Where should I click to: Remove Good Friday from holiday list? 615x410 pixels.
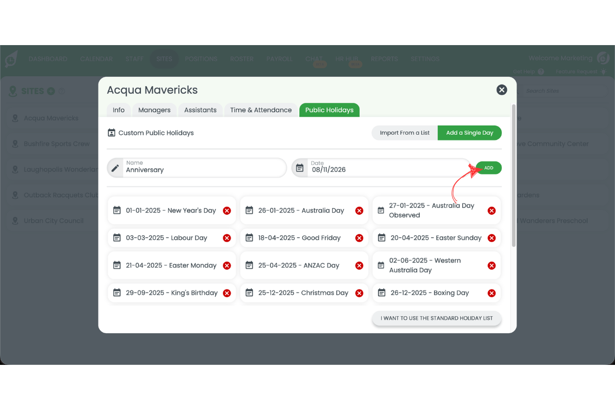tap(359, 238)
